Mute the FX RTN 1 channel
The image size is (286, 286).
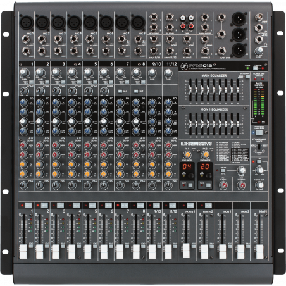click(x=190, y=205)
